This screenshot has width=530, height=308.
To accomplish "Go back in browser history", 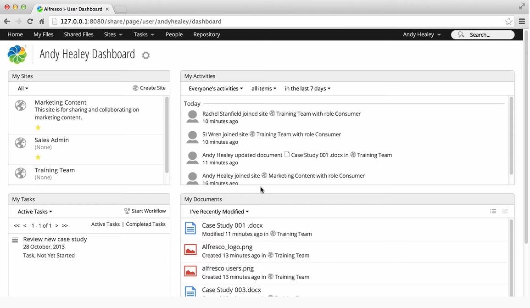I will [7, 21].
